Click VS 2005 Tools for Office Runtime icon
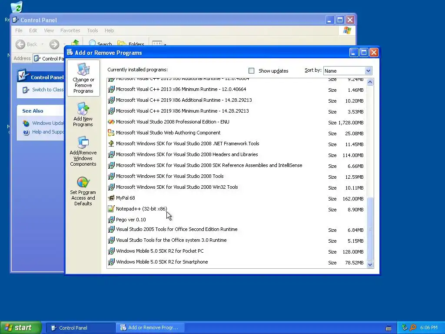The width and height of the screenshot is (445, 334). pyautogui.click(x=111, y=230)
